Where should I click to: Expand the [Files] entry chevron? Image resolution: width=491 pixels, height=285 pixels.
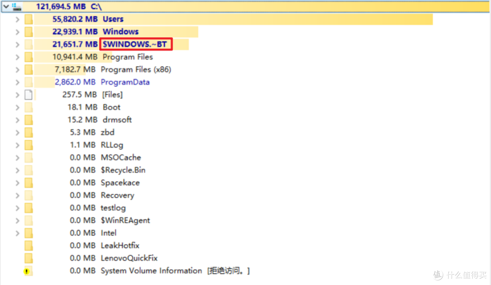click(18, 95)
